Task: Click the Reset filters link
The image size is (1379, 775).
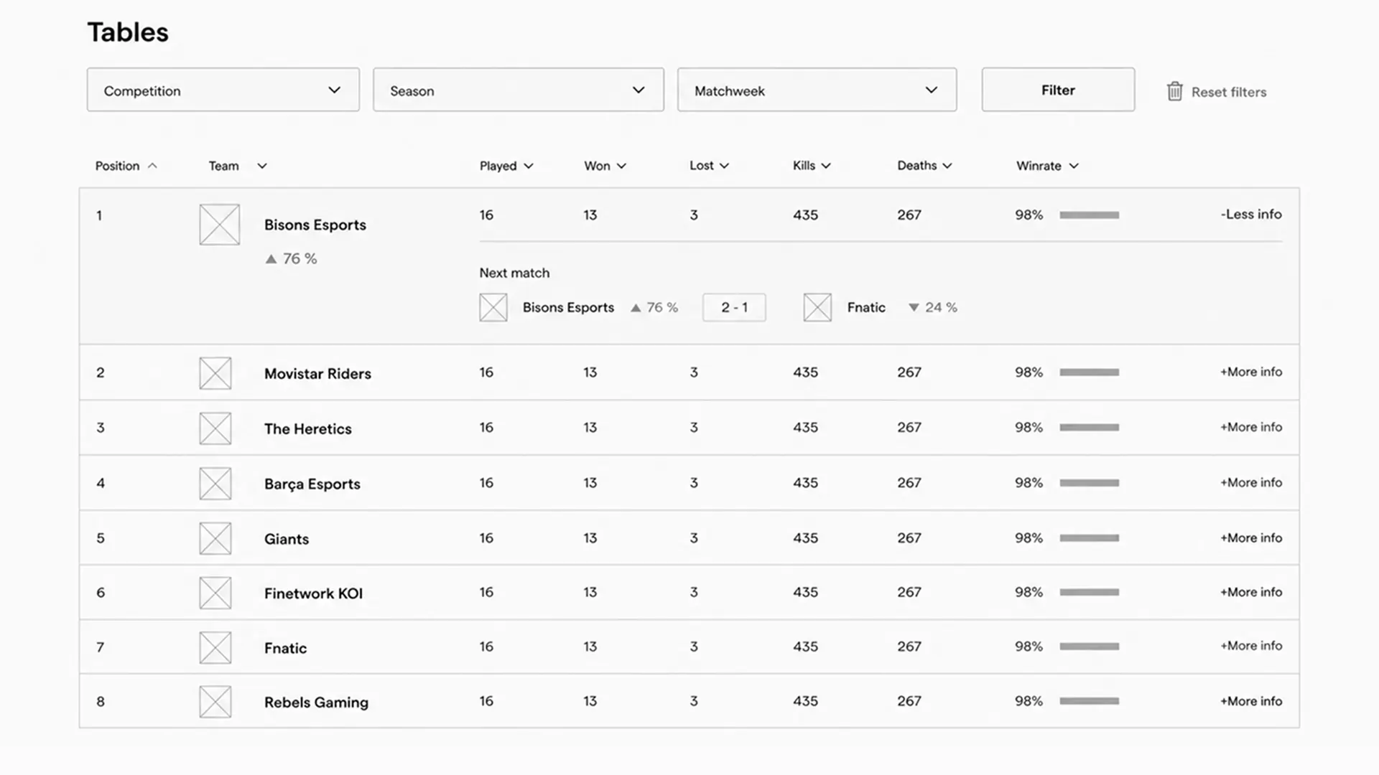Action: tap(1229, 92)
